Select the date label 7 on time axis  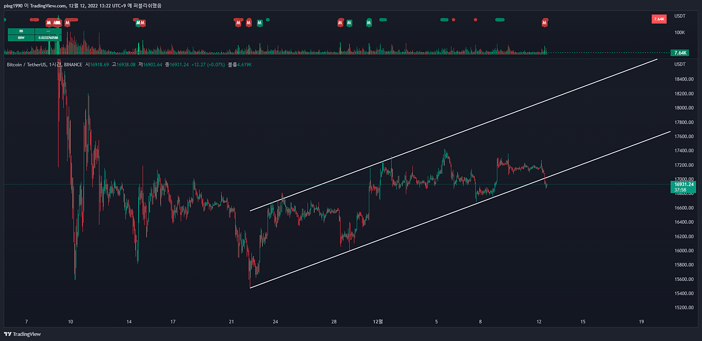[x=26, y=322]
